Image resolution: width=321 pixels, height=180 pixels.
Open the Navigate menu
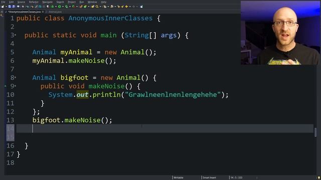(x=47, y=2)
